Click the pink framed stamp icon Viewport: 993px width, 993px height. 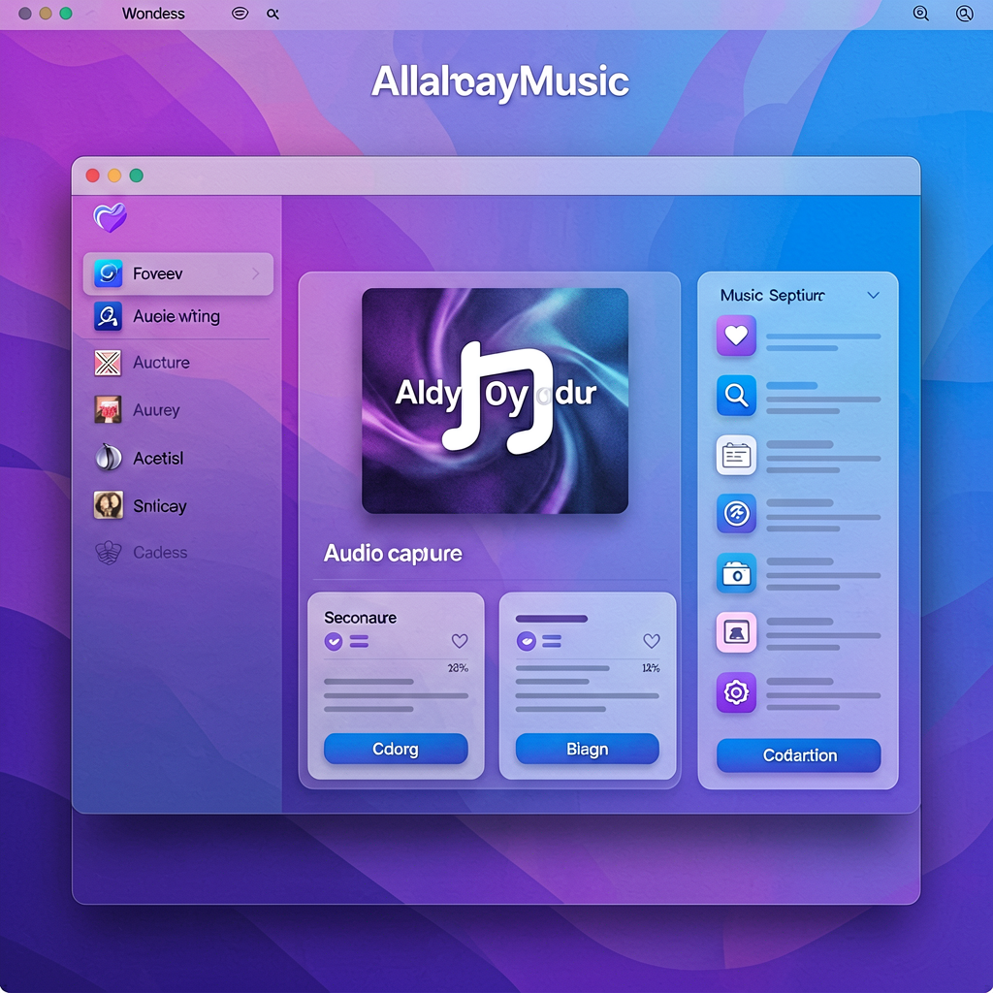(x=736, y=632)
